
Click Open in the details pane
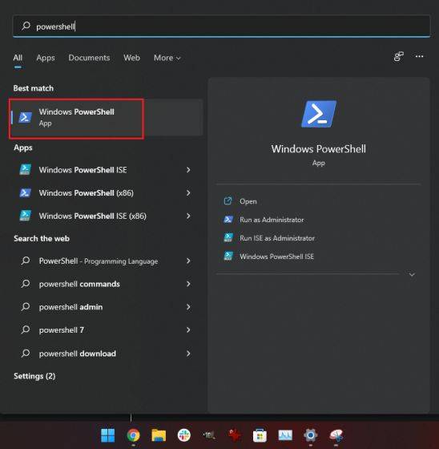pos(248,201)
